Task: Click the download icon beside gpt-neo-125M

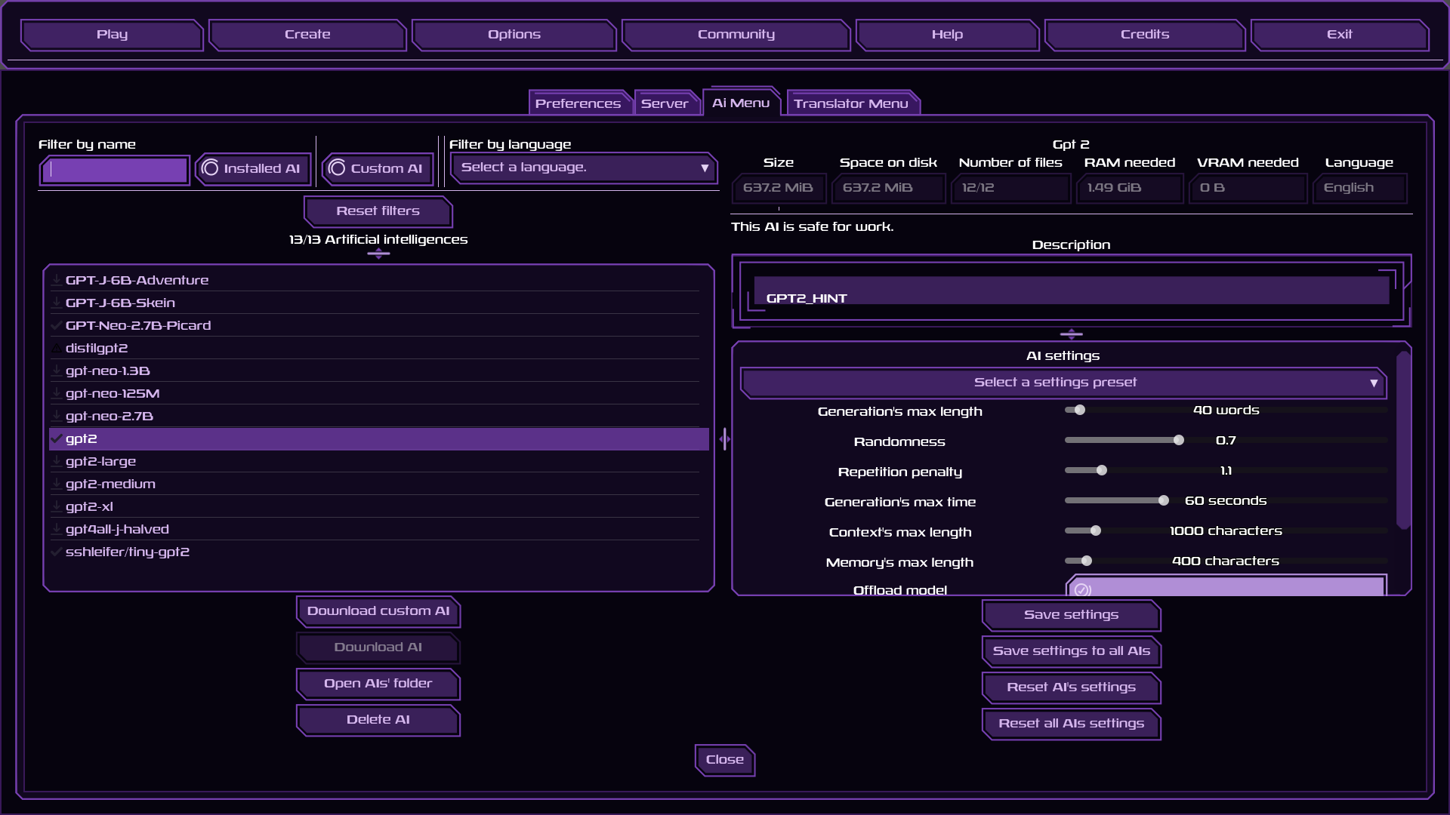Action: (57, 393)
